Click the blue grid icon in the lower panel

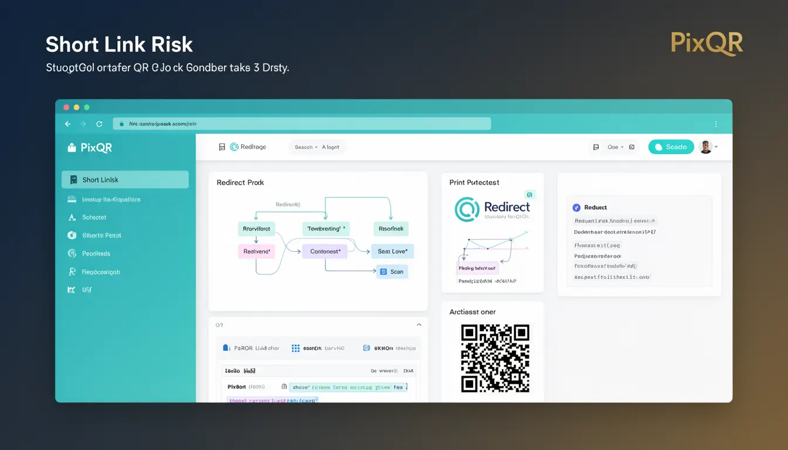point(295,348)
